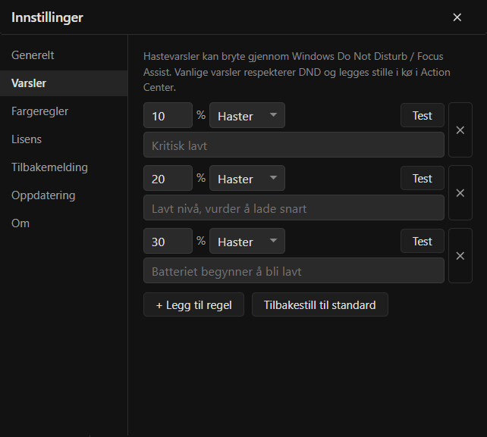
Task: Test the 20% notification rule
Action: pos(422,178)
